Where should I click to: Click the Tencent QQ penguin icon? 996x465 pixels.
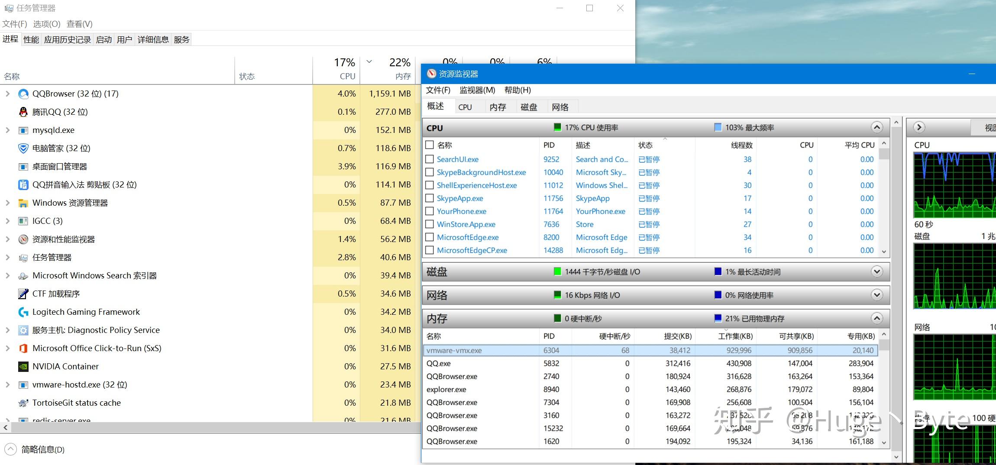(x=23, y=112)
